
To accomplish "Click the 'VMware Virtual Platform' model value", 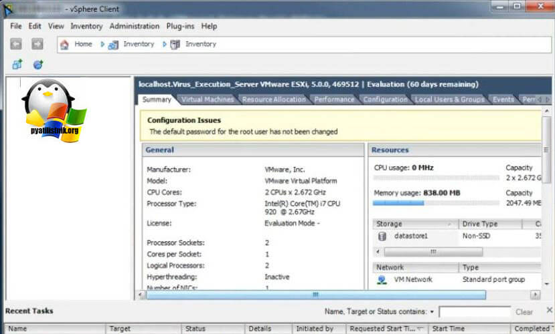I will (301, 181).
